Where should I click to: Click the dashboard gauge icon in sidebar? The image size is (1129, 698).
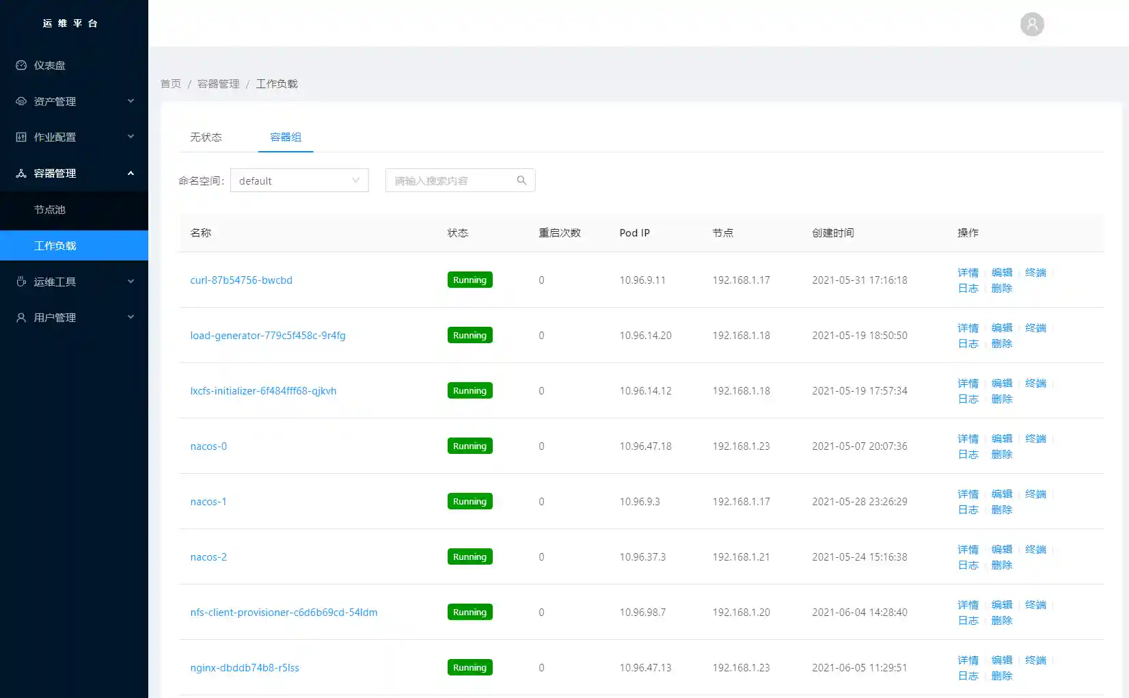[21, 66]
